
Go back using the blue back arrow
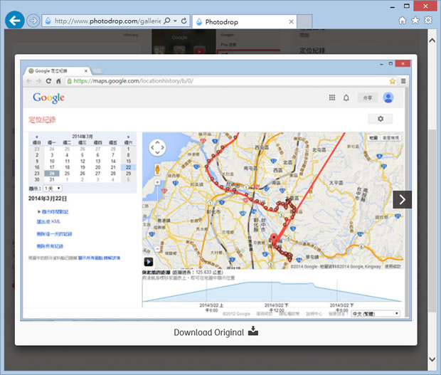[x=14, y=20]
